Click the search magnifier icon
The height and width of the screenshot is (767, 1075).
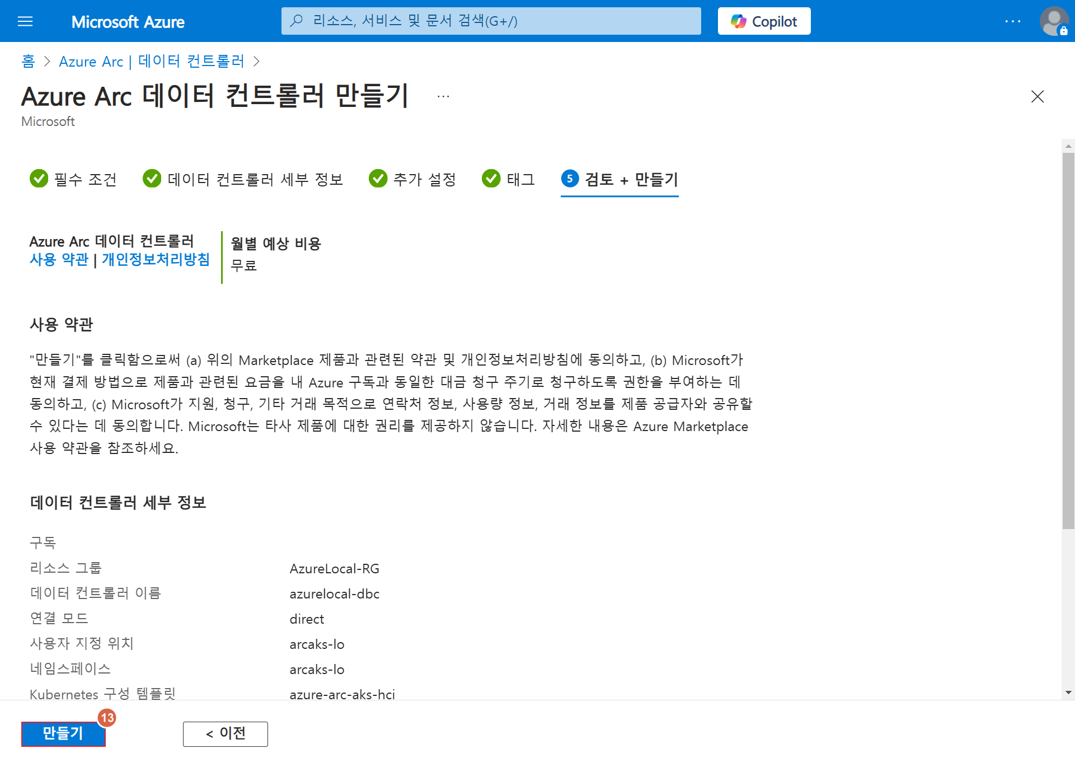pyautogui.click(x=297, y=21)
